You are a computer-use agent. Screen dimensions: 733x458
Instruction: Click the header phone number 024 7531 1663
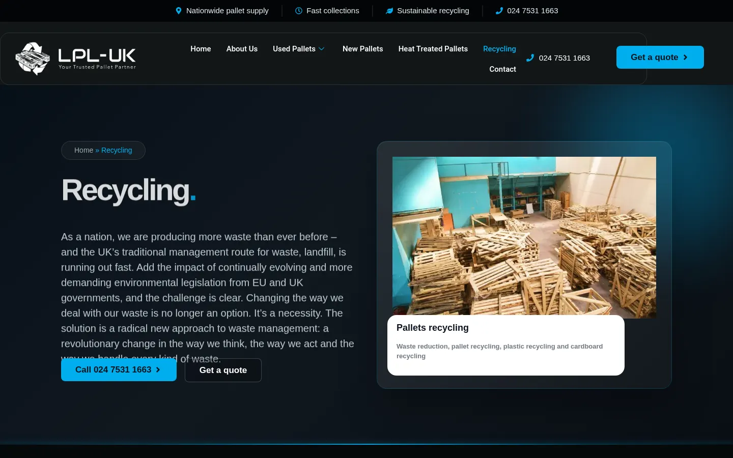pyautogui.click(x=565, y=58)
